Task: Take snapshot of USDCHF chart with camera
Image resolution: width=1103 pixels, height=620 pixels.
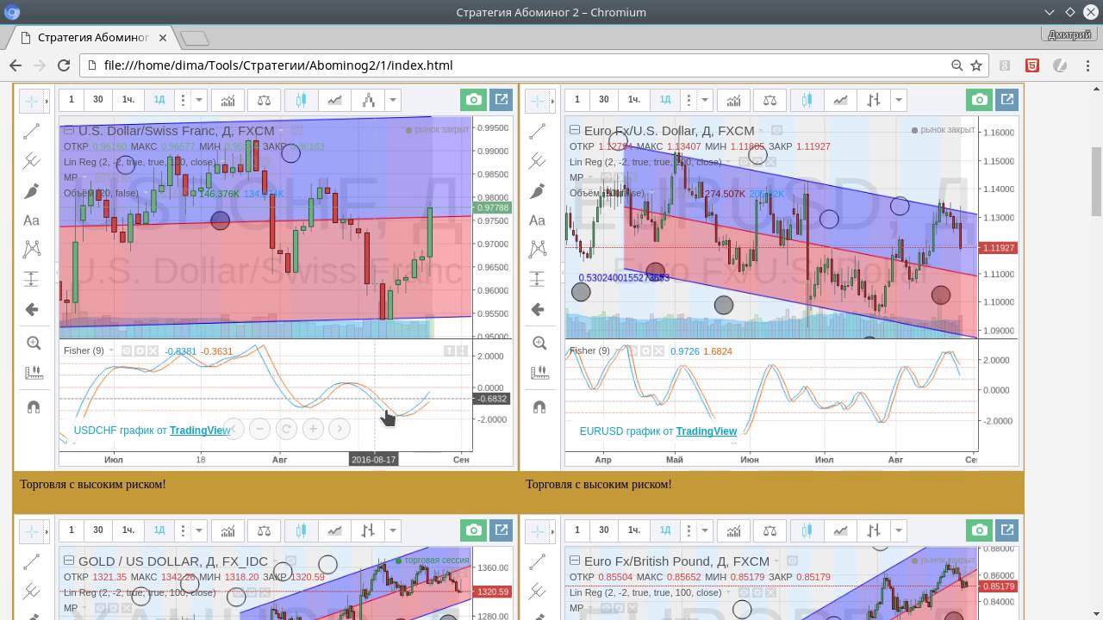Action: click(x=473, y=100)
